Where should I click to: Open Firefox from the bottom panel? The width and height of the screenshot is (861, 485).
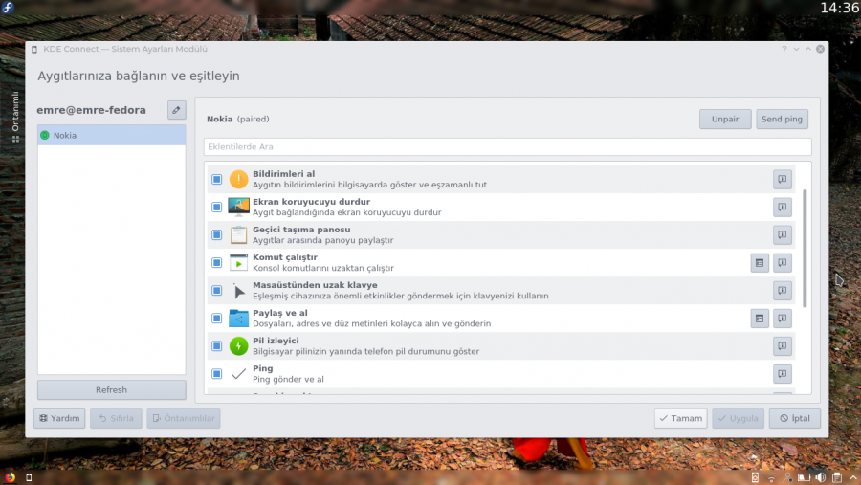tap(10, 477)
